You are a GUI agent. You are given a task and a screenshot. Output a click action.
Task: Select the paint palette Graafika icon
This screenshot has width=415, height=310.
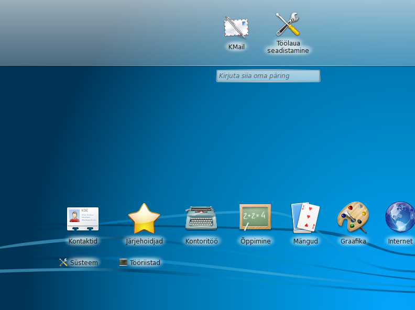pyautogui.click(x=353, y=217)
